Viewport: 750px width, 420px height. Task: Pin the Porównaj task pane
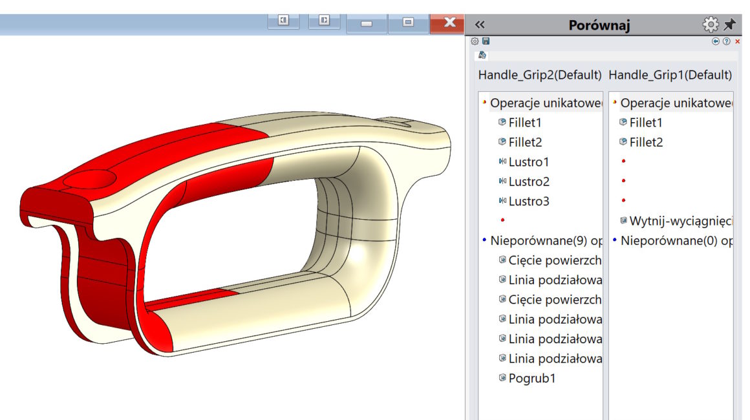pyautogui.click(x=730, y=25)
